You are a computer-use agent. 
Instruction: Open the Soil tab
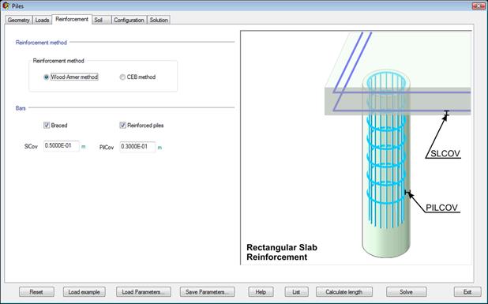click(x=102, y=20)
